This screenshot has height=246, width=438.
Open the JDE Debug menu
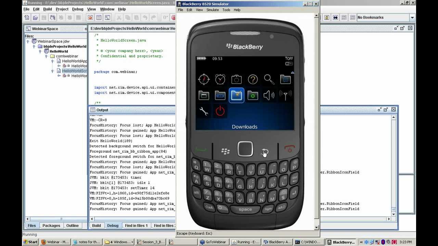[78, 9]
